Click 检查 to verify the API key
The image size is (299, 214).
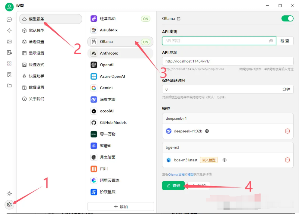pyautogui.click(x=285, y=41)
